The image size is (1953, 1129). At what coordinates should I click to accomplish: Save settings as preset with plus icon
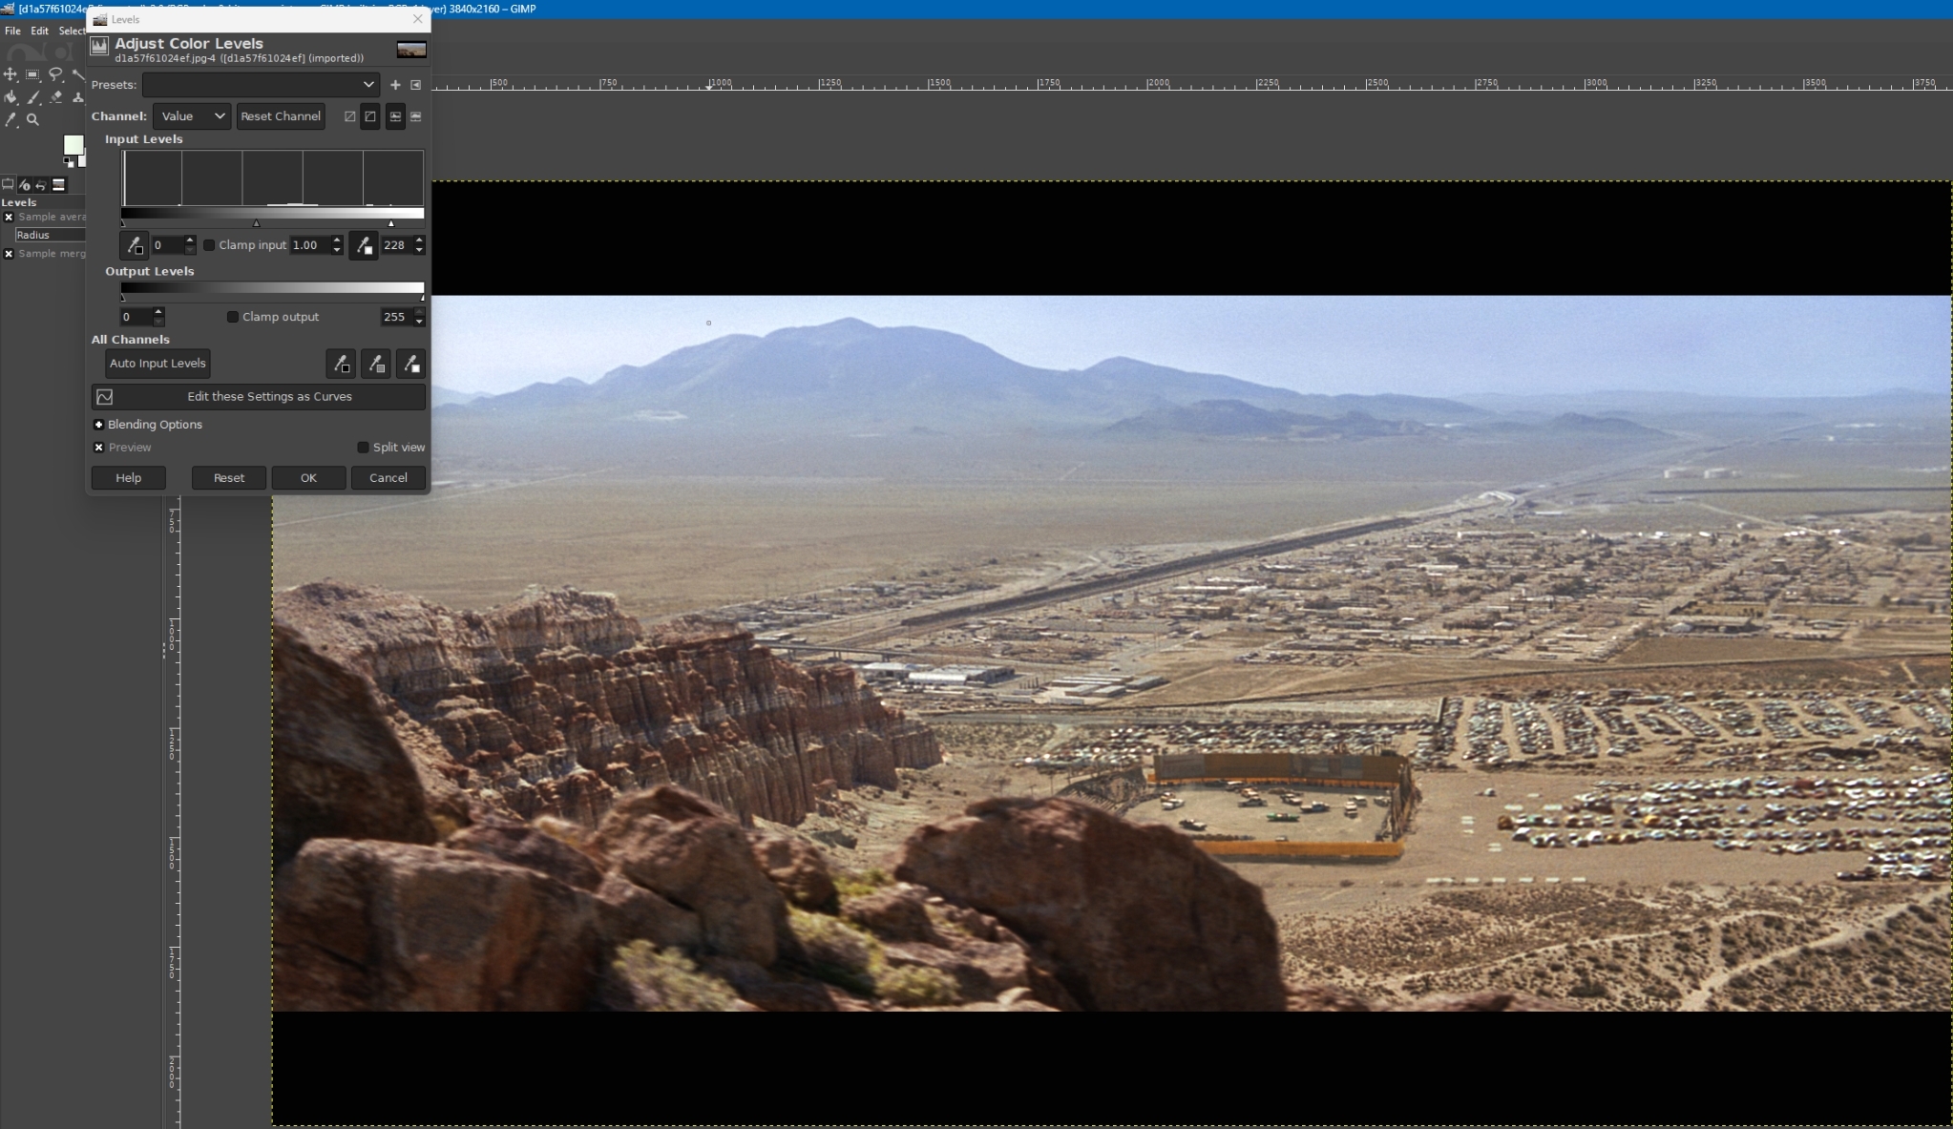coord(395,85)
